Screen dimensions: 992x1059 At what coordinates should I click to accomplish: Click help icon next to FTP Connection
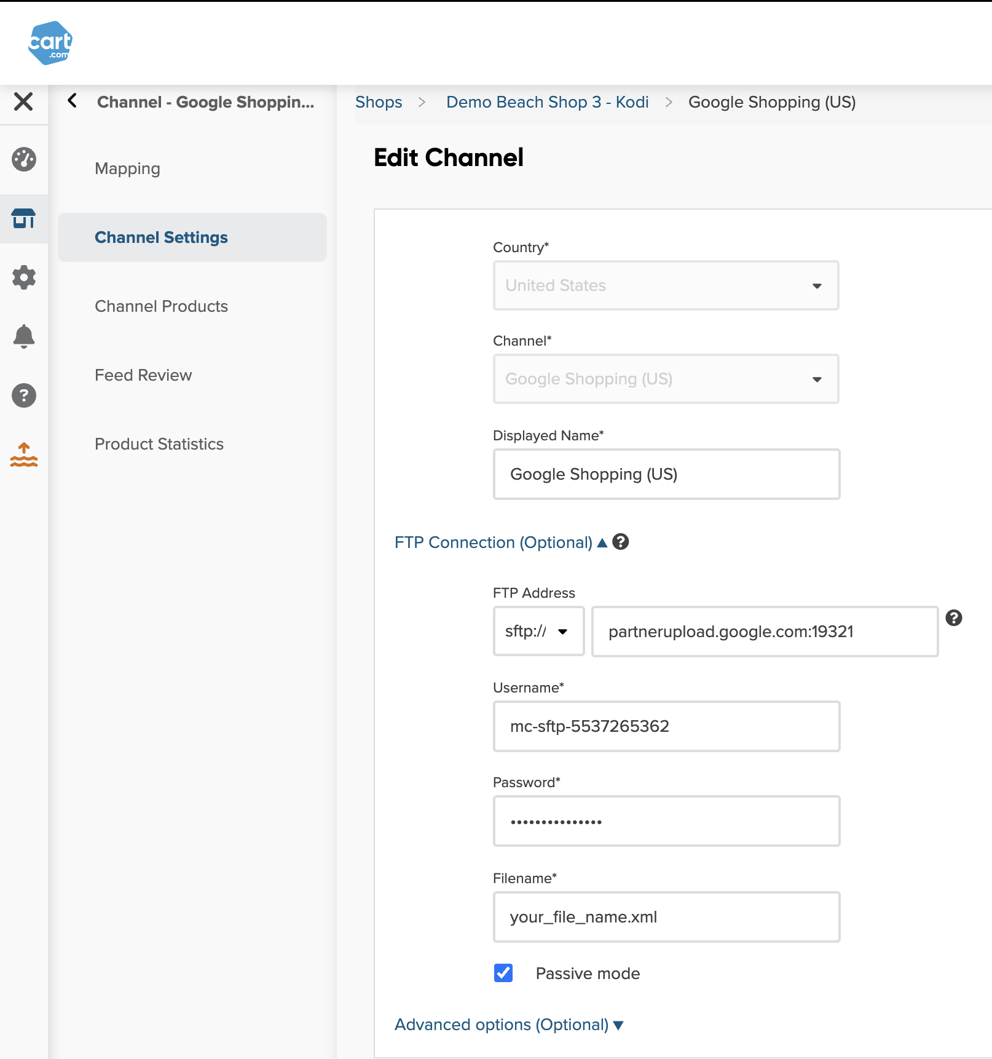pos(621,542)
